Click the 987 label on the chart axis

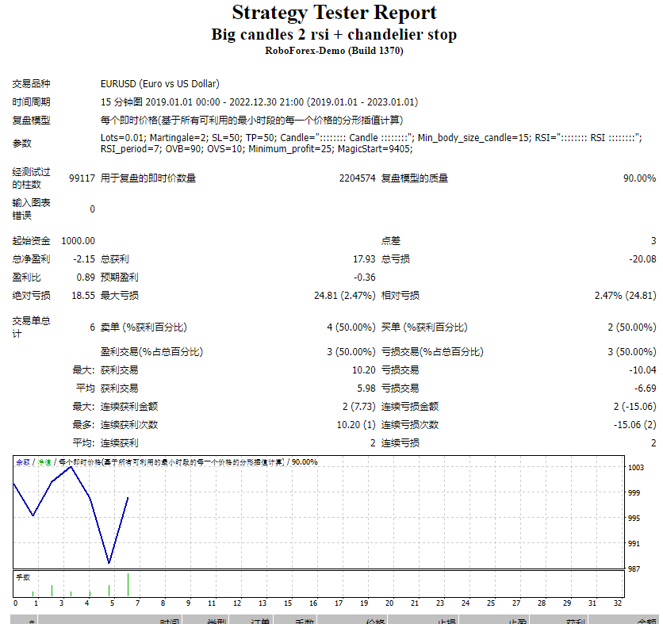click(634, 568)
